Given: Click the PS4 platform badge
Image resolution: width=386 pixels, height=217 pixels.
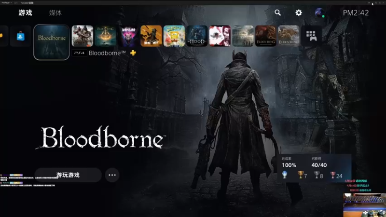Looking at the screenshot, I should pos(79,53).
